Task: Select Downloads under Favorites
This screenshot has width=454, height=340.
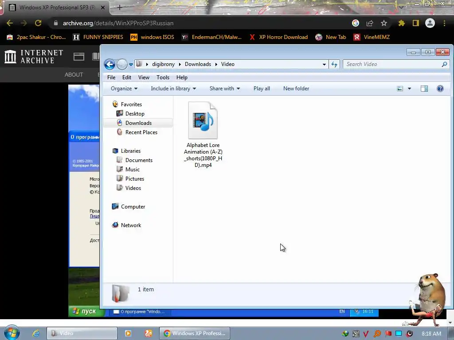Action: [138, 123]
